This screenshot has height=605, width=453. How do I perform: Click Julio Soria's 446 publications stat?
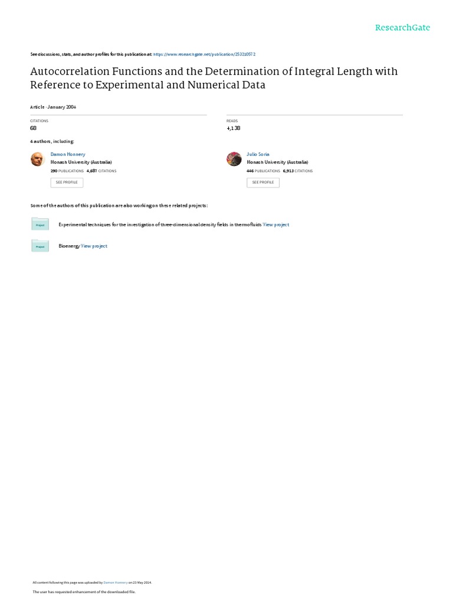pyautogui.click(x=263, y=171)
